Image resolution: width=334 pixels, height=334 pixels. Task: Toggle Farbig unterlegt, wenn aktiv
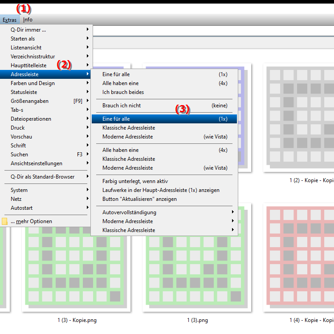point(164,181)
